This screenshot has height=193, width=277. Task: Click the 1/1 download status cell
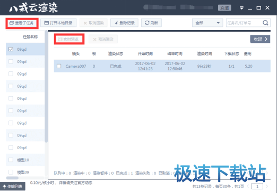[x=231, y=66]
